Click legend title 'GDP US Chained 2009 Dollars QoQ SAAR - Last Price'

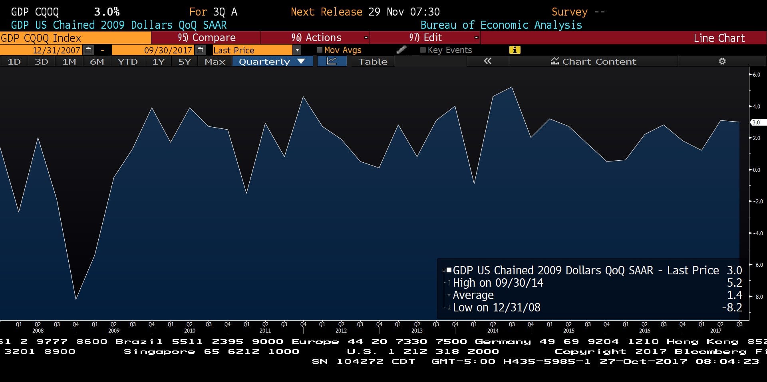586,270
